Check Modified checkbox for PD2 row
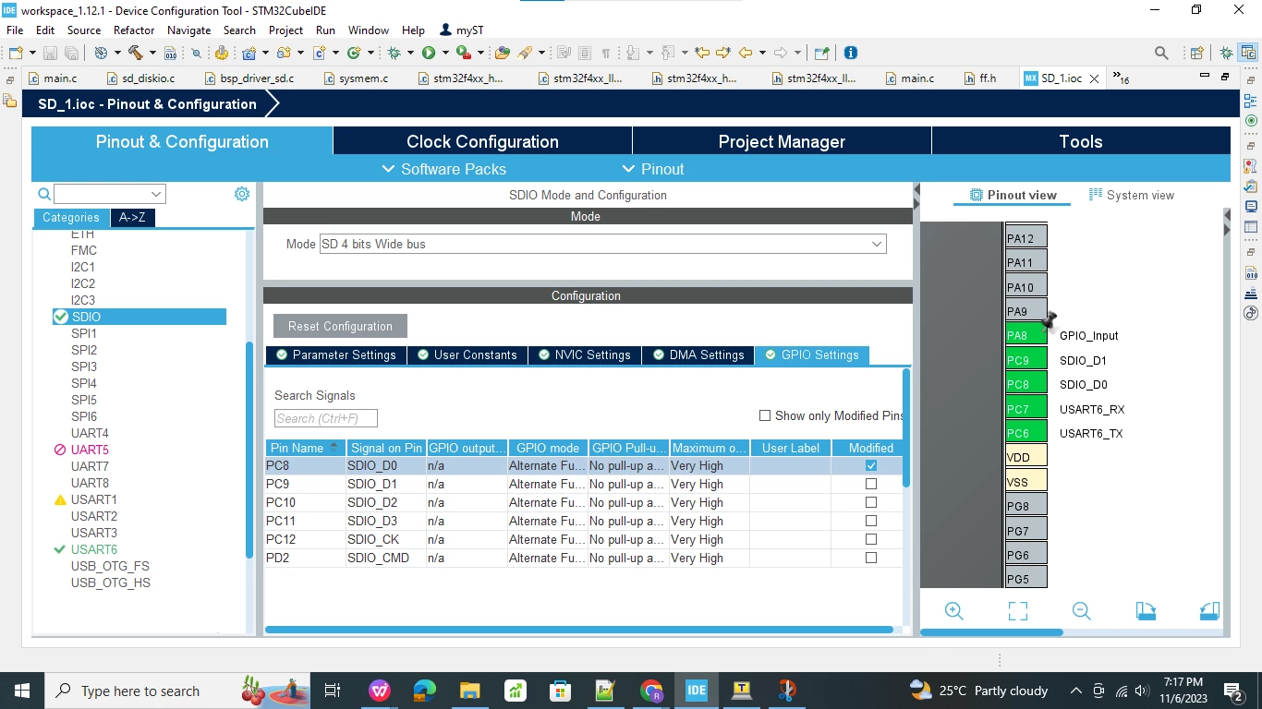Viewport: 1262px width, 709px height. tap(871, 558)
